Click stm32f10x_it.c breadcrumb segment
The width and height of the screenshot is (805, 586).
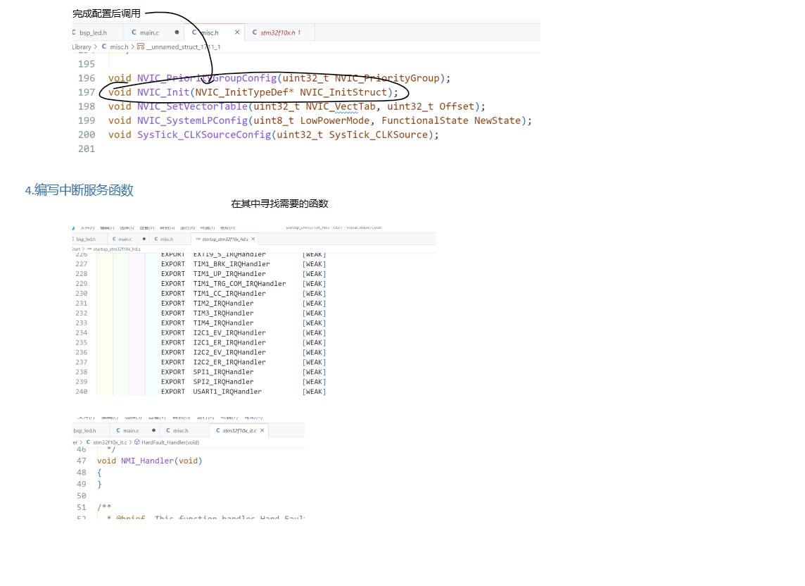pyautogui.click(x=110, y=442)
